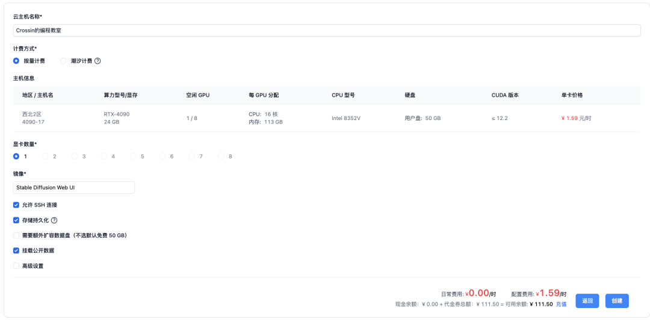Click the 地区 / 主机名 column header
Screen dimensions: 650x320
pos(38,95)
